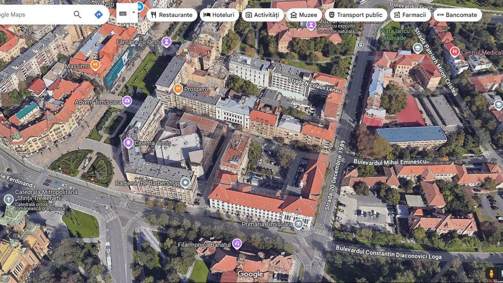The image size is (503, 283).
Task: Click the Advent Timișoara text label
Action: pyautogui.click(x=98, y=101)
